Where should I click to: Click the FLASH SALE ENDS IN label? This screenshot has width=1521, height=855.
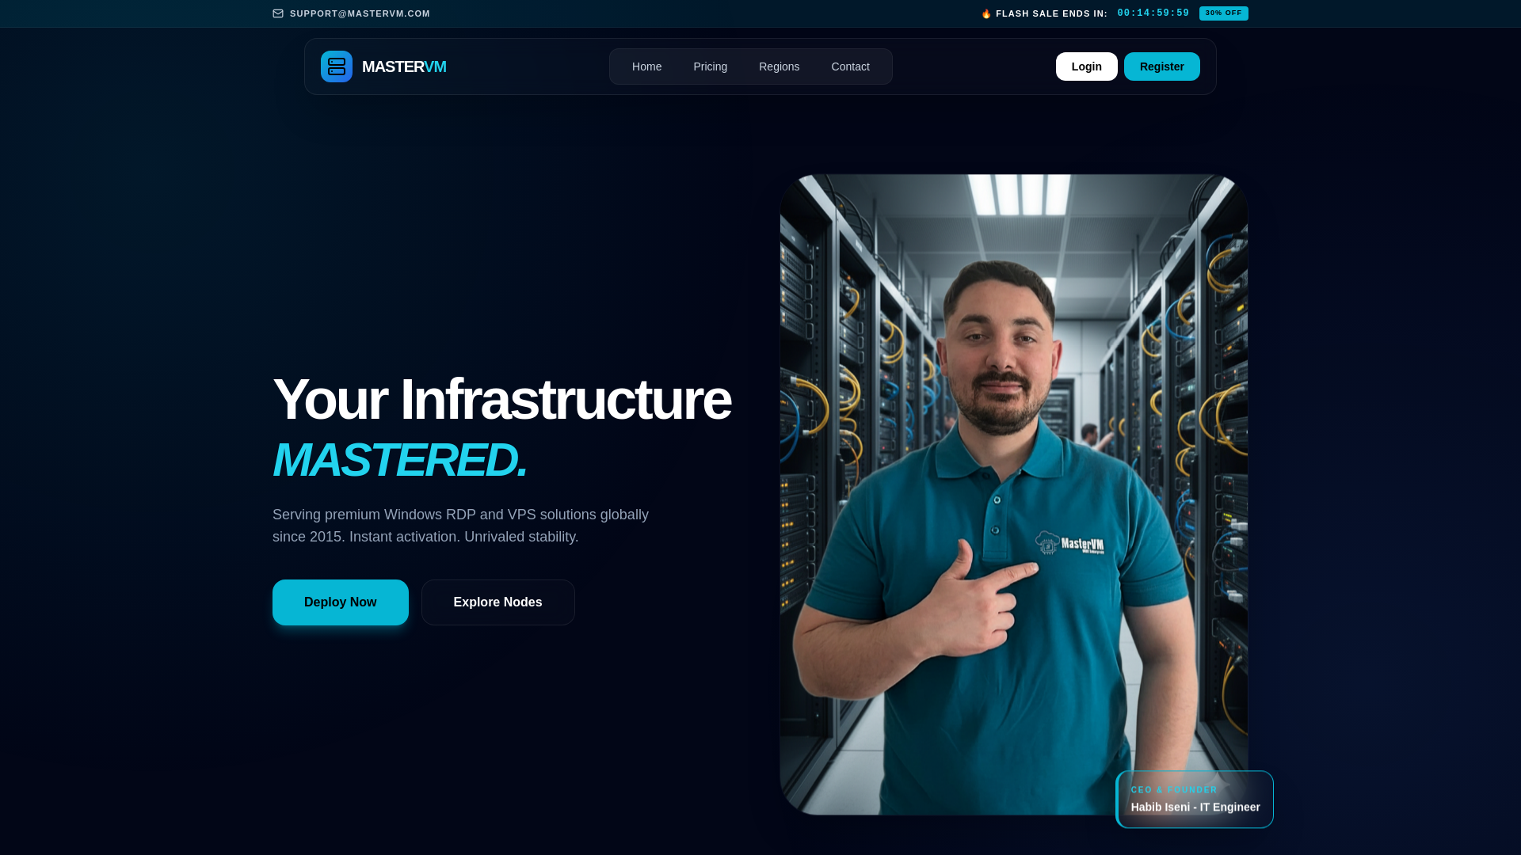1051,13
